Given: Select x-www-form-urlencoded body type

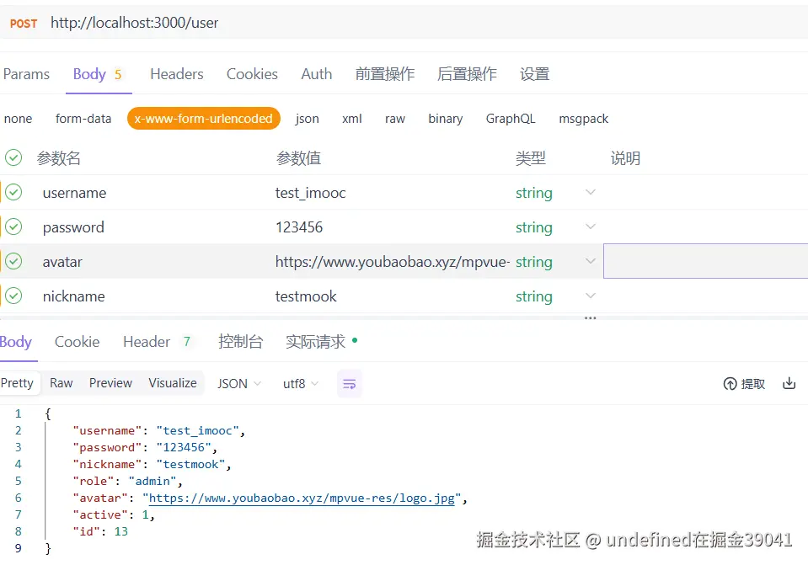Looking at the screenshot, I should (x=204, y=119).
